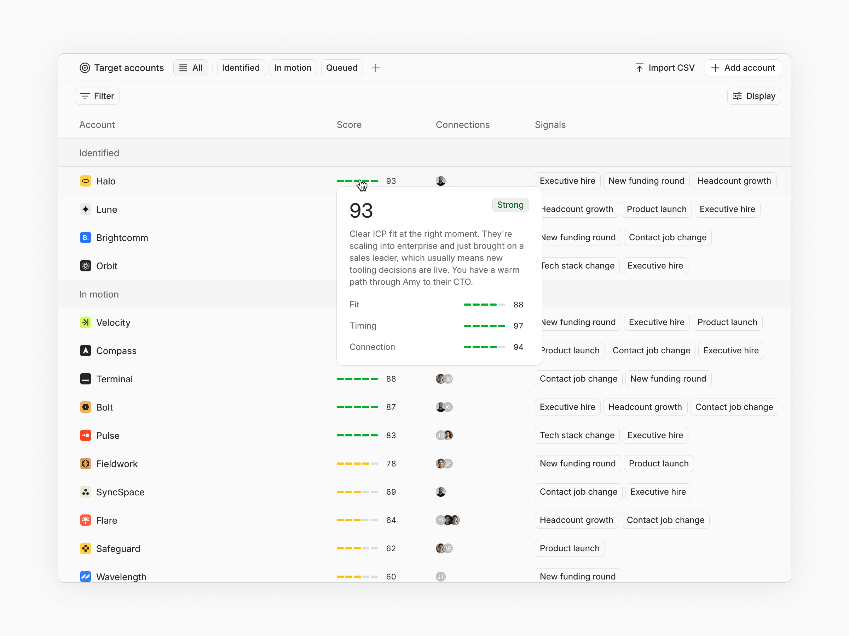849x636 pixels.
Task: Collapse the In motion group header
Action: (x=99, y=294)
